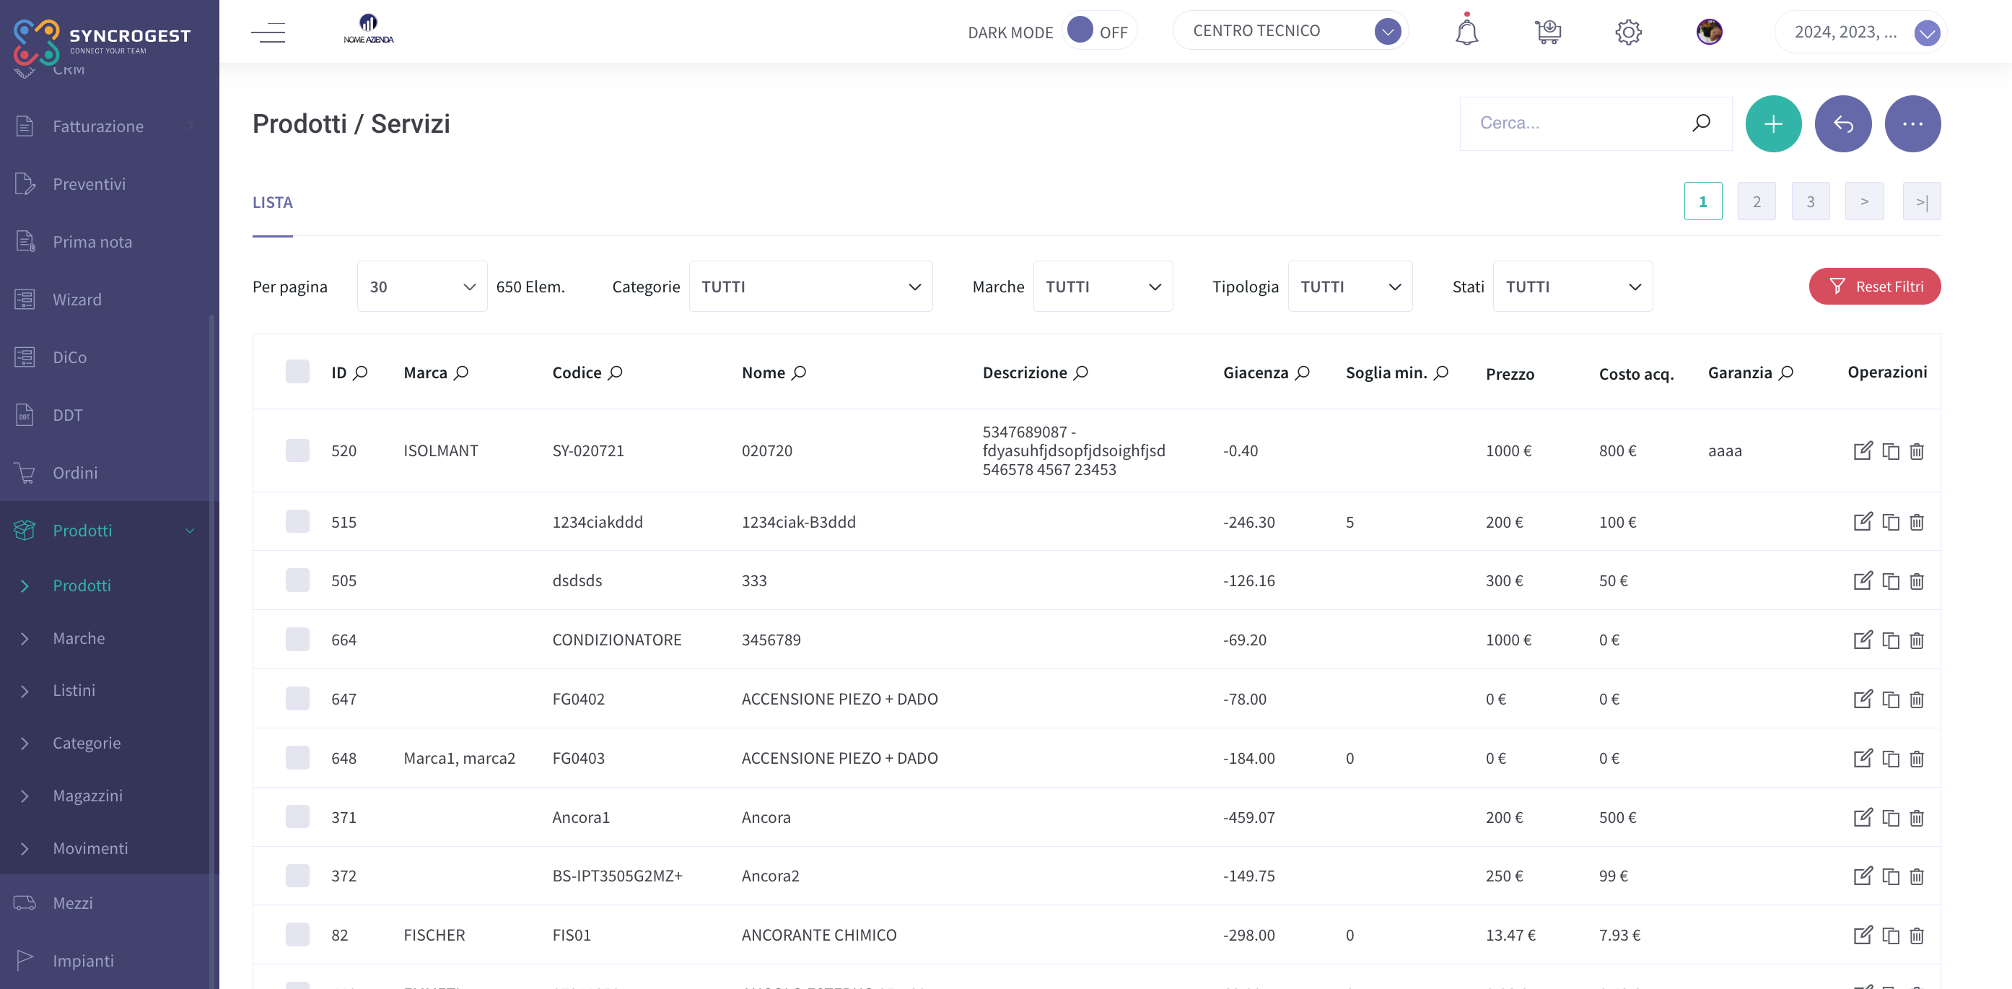Select checkbox for row 520
This screenshot has width=2012, height=989.
[x=297, y=450]
